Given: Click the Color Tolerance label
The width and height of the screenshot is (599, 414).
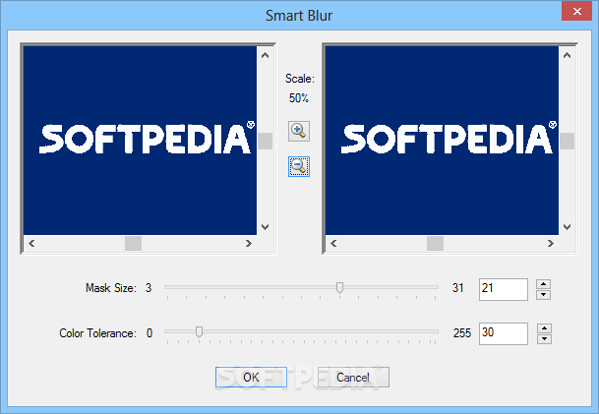Looking at the screenshot, I should [97, 333].
